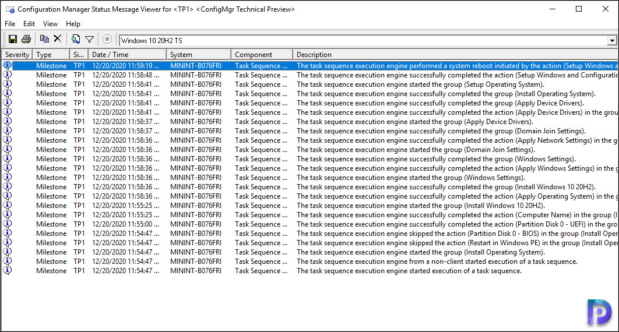The image size is (619, 332).
Task: Click info icon of 'Apply Operating System' action row
Action: pyautogui.click(x=8, y=196)
